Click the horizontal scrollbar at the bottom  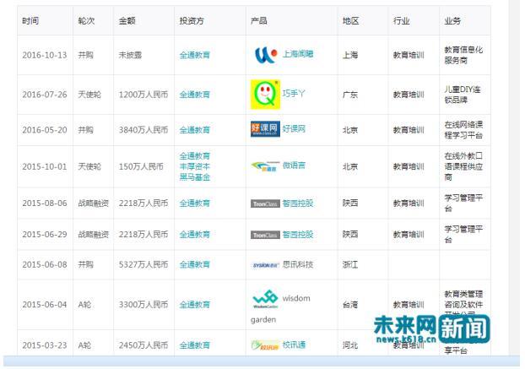coord(261,361)
